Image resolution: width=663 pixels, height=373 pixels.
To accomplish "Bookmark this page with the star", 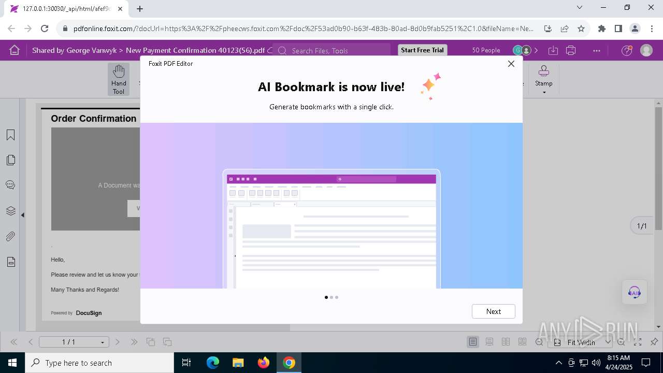I will click(581, 29).
